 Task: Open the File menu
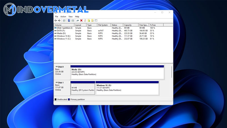coord(56,16)
